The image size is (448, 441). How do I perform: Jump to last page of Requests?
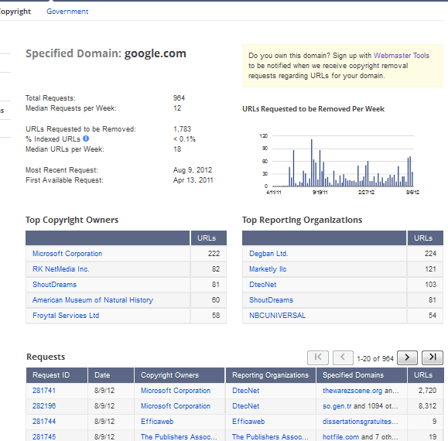click(433, 357)
